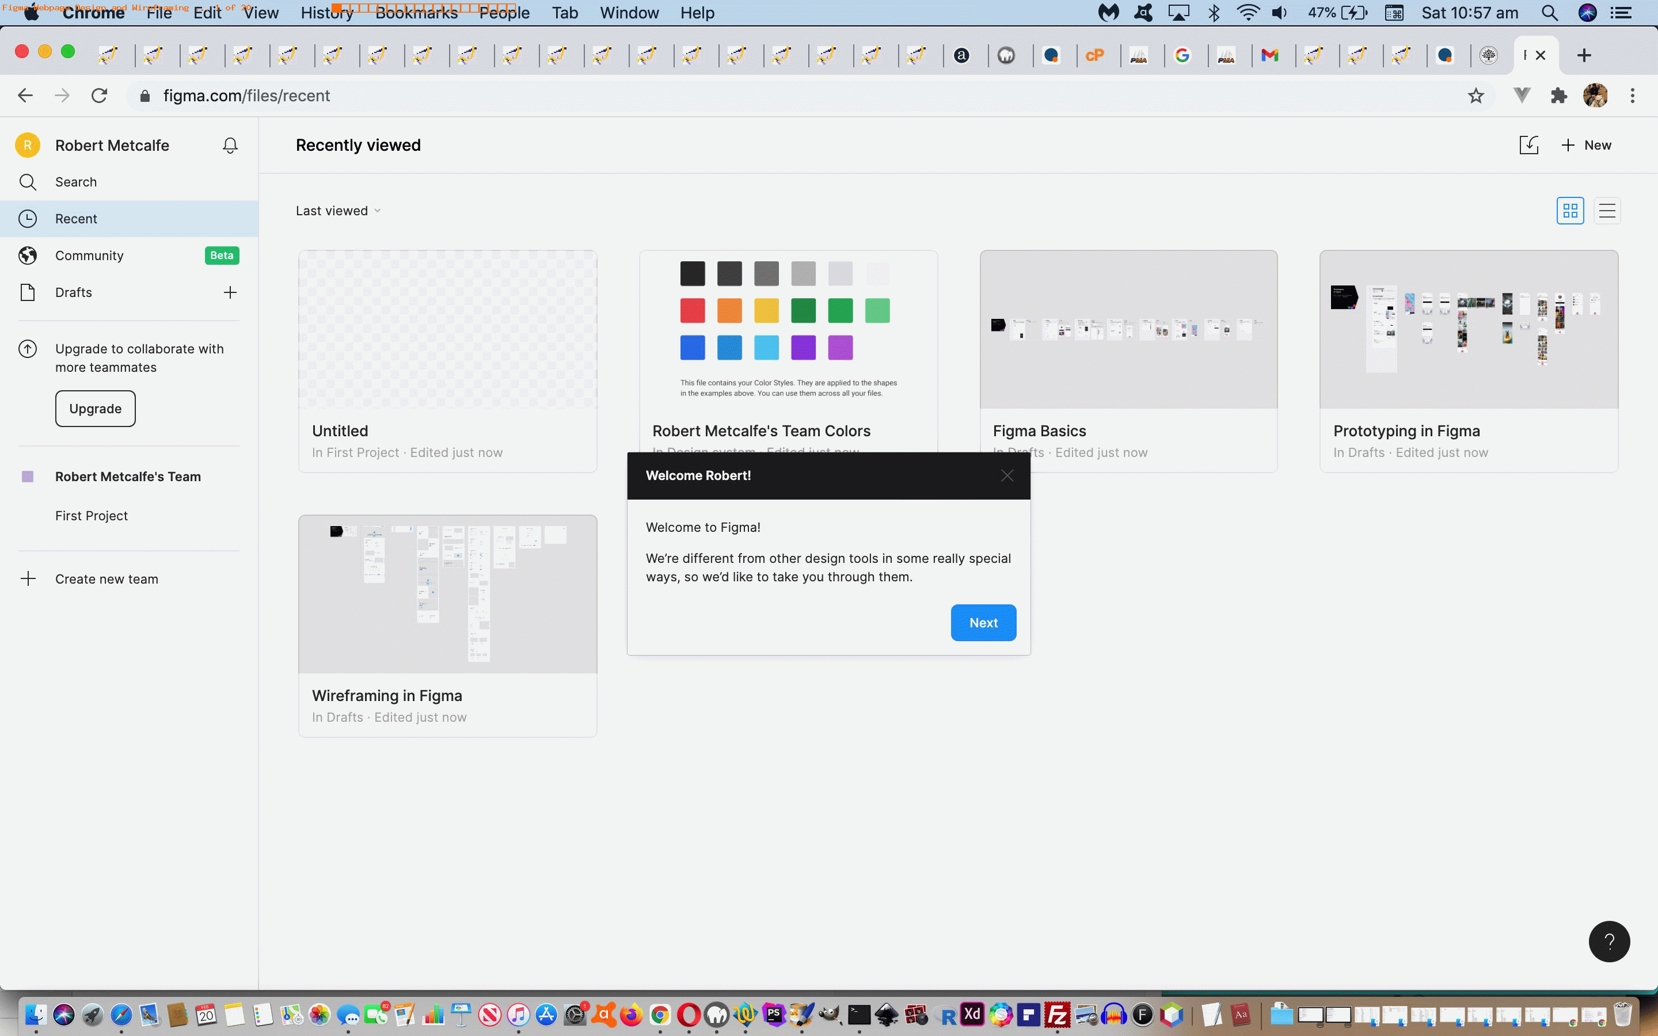The width and height of the screenshot is (1658, 1036).
Task: Open Chrome three-dot menu
Action: [1633, 96]
